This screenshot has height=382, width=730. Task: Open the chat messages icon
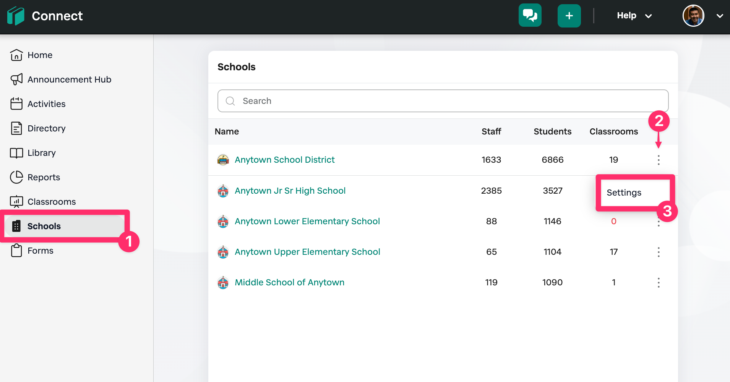click(530, 15)
